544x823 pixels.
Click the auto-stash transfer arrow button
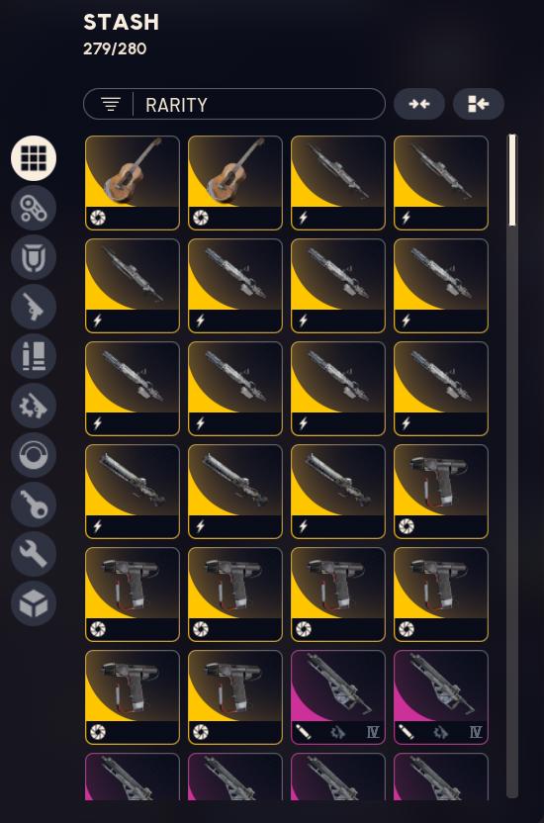[479, 104]
